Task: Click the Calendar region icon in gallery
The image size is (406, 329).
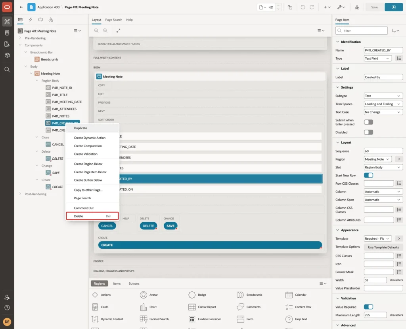Action: point(289,295)
